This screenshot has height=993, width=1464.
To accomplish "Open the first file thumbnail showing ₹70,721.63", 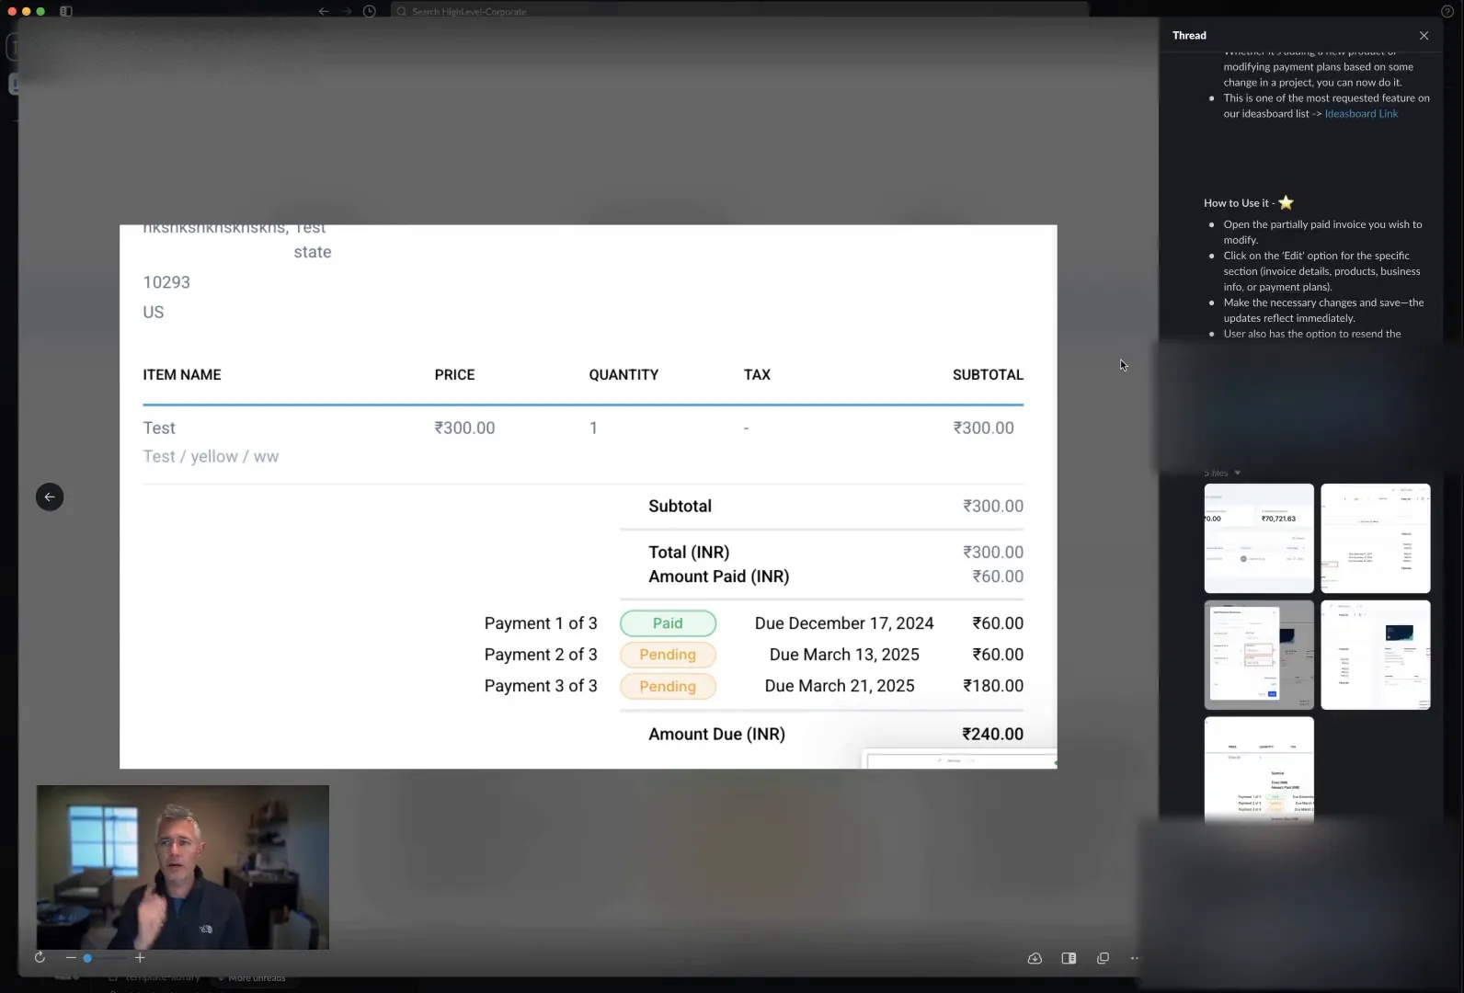I will point(1259,538).
